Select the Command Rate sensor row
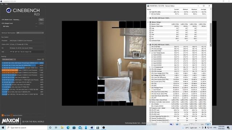This screenshot has width=232, height=130. (178, 40)
